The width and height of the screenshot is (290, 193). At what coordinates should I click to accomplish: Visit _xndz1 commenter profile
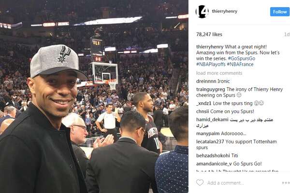(x=203, y=103)
